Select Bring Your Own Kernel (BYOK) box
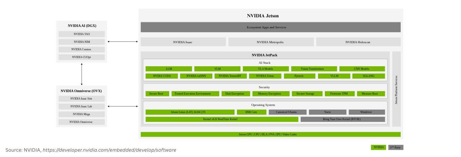This screenshot has height=157, width=461. 342,119
